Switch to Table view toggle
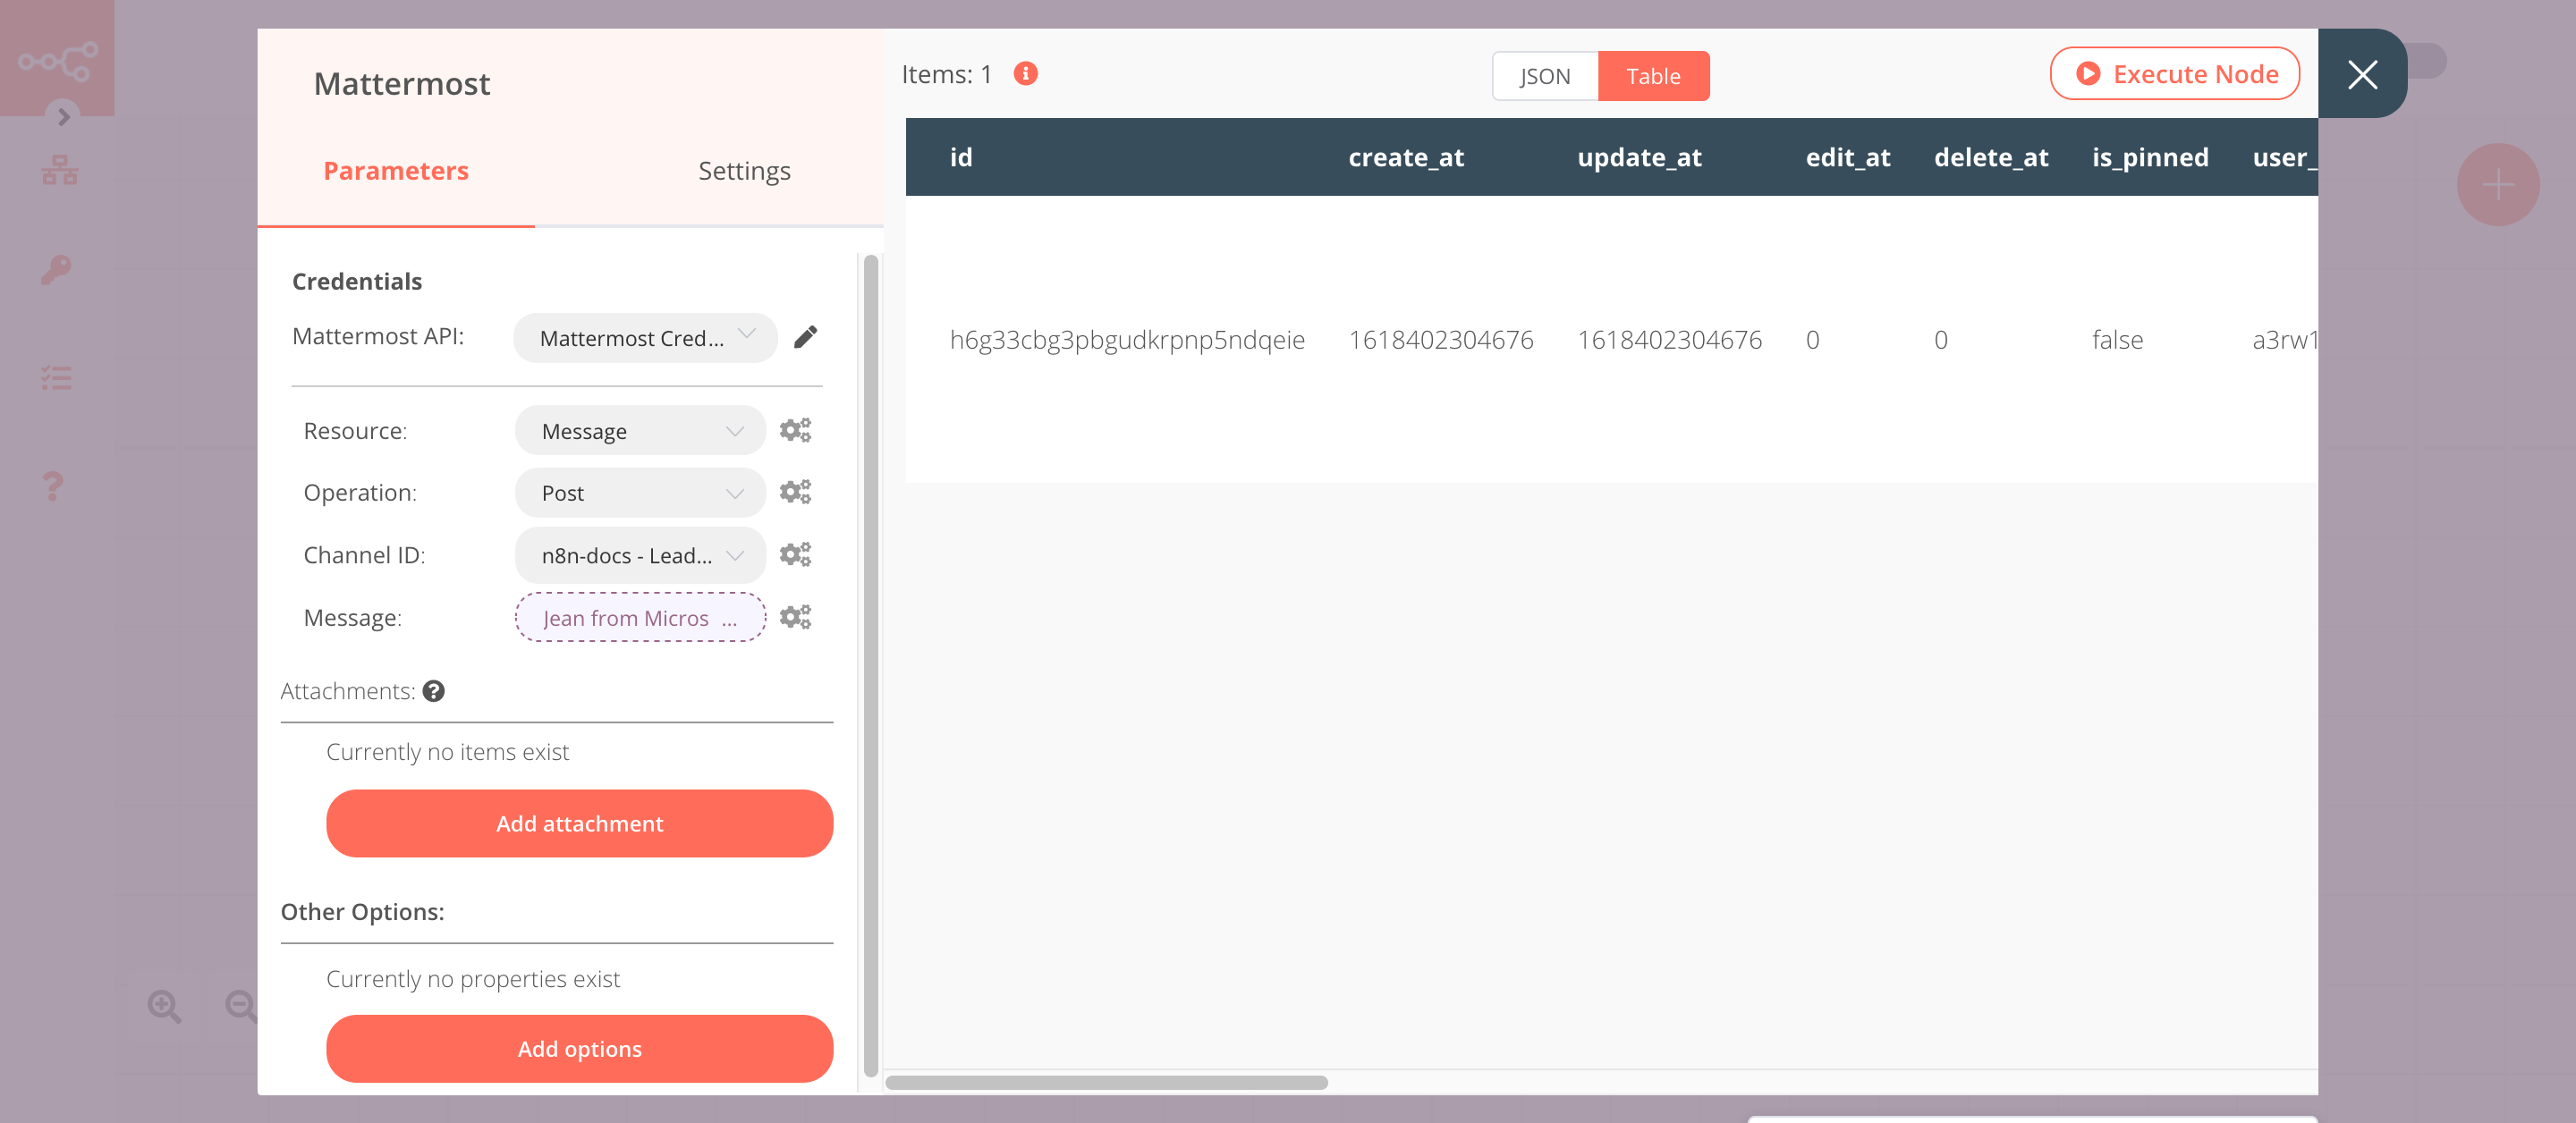2576x1123 pixels. pyautogui.click(x=1653, y=75)
